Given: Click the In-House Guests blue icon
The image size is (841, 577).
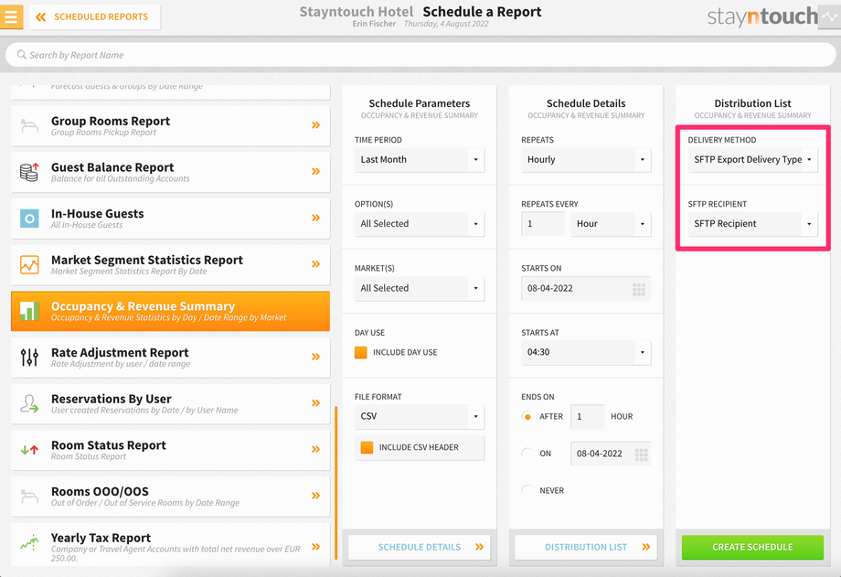Looking at the screenshot, I should (29, 219).
